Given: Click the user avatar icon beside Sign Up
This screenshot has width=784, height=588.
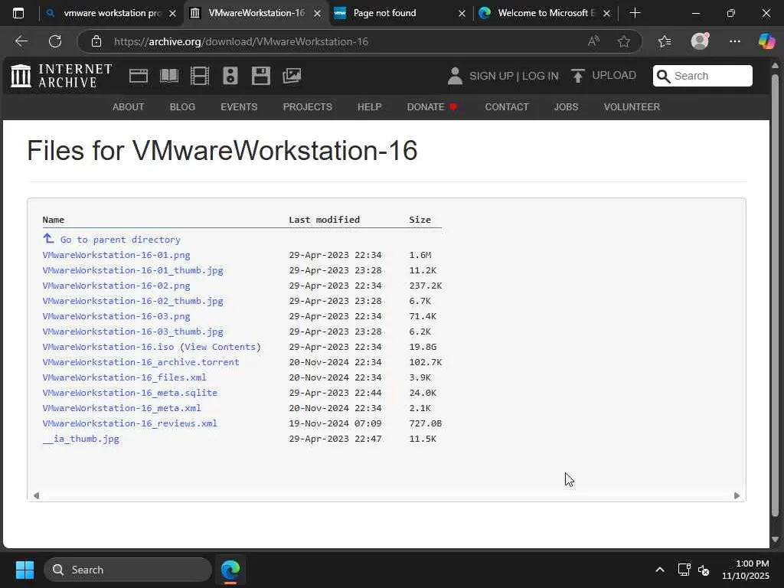Looking at the screenshot, I should click(x=455, y=76).
